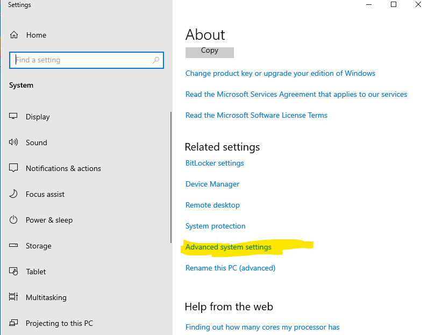The height and width of the screenshot is (335, 428).
Task: Click the Help from the web heading
Action: [x=229, y=307]
